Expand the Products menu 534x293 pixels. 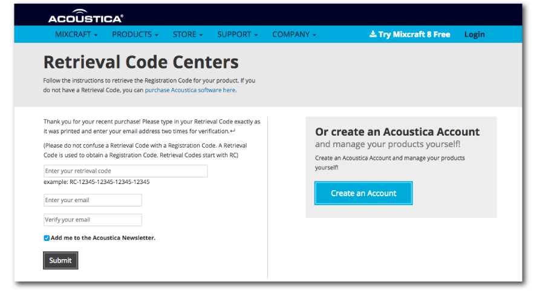pyautogui.click(x=135, y=35)
